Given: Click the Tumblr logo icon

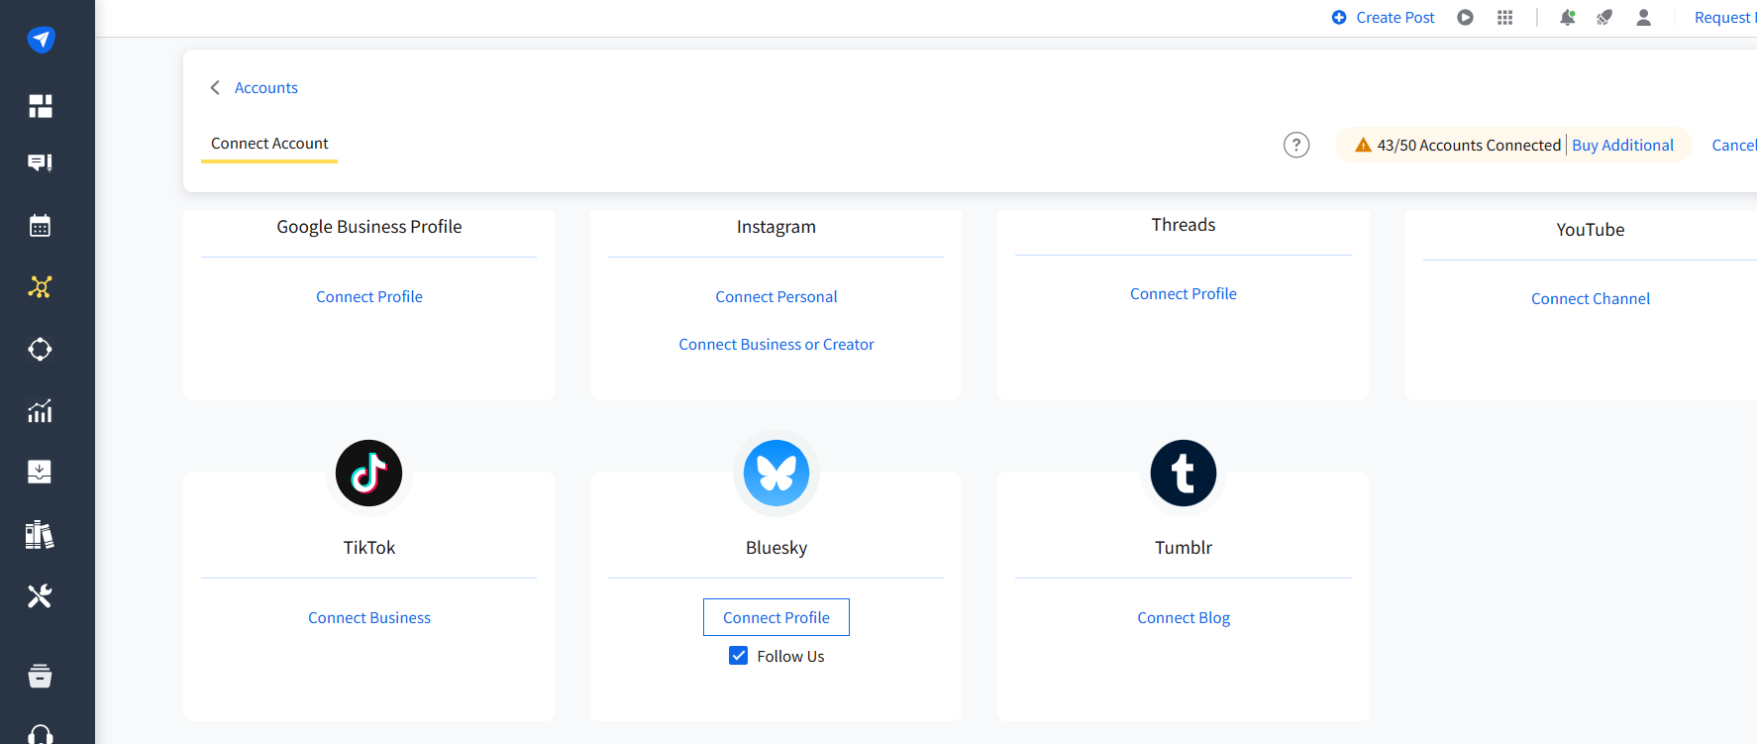Looking at the screenshot, I should (1183, 474).
